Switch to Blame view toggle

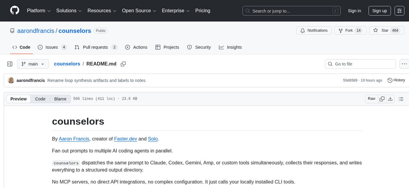(60, 99)
